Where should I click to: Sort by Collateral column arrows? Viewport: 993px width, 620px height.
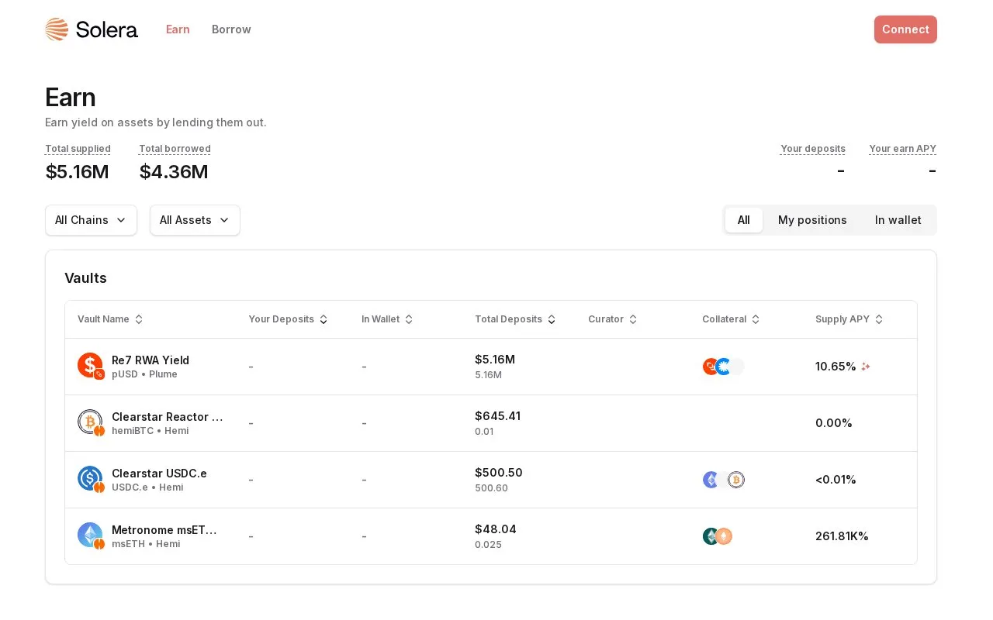tap(756, 319)
